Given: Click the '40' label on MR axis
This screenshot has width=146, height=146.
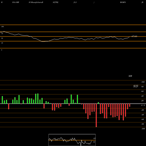Looking at the screenshot, I should (142, 96).
